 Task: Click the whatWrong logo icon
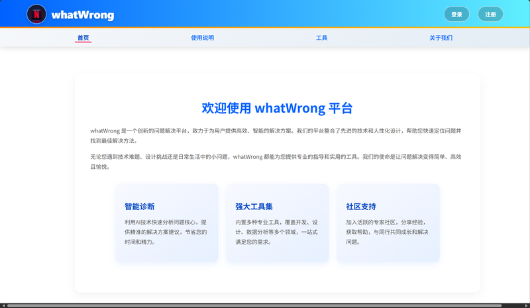[x=36, y=14]
